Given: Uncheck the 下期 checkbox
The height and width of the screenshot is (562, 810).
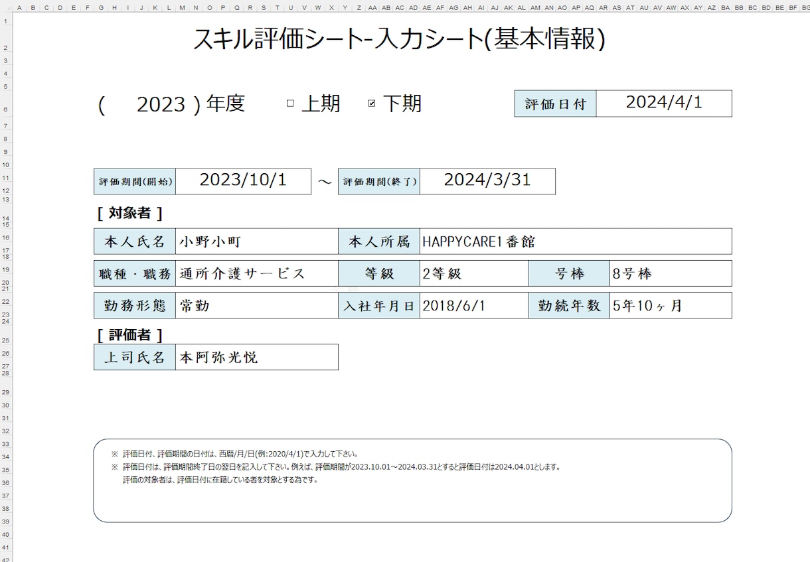Looking at the screenshot, I should (x=372, y=104).
